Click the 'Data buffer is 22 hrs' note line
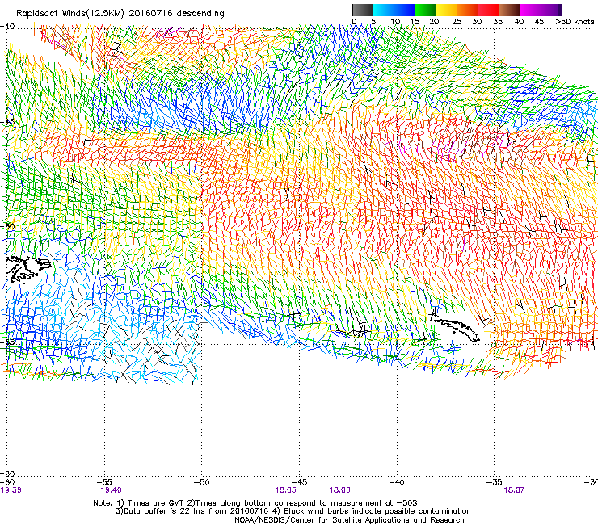Image resolution: width=598 pixels, height=525 pixels. point(293,511)
